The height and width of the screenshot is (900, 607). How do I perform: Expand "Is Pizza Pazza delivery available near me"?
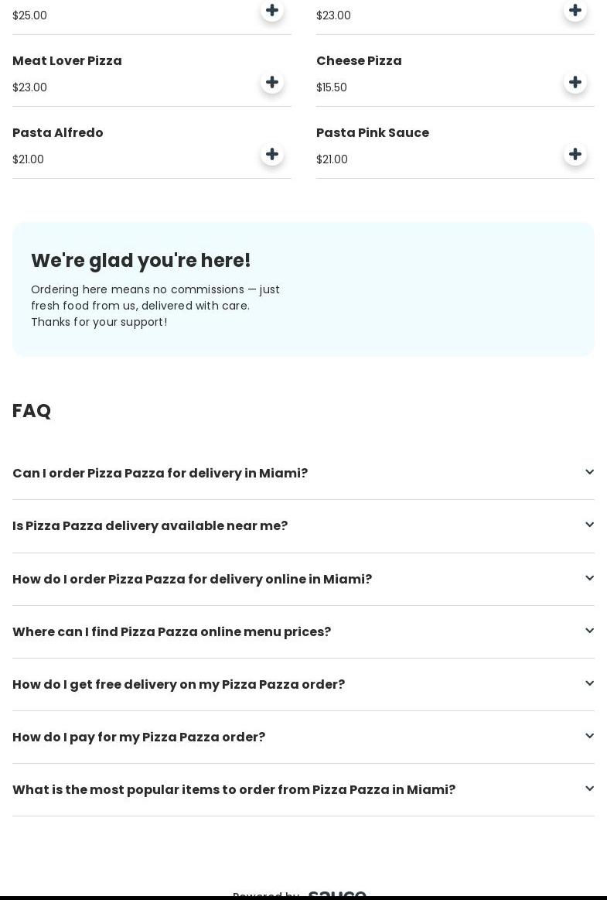pyautogui.click(x=589, y=525)
